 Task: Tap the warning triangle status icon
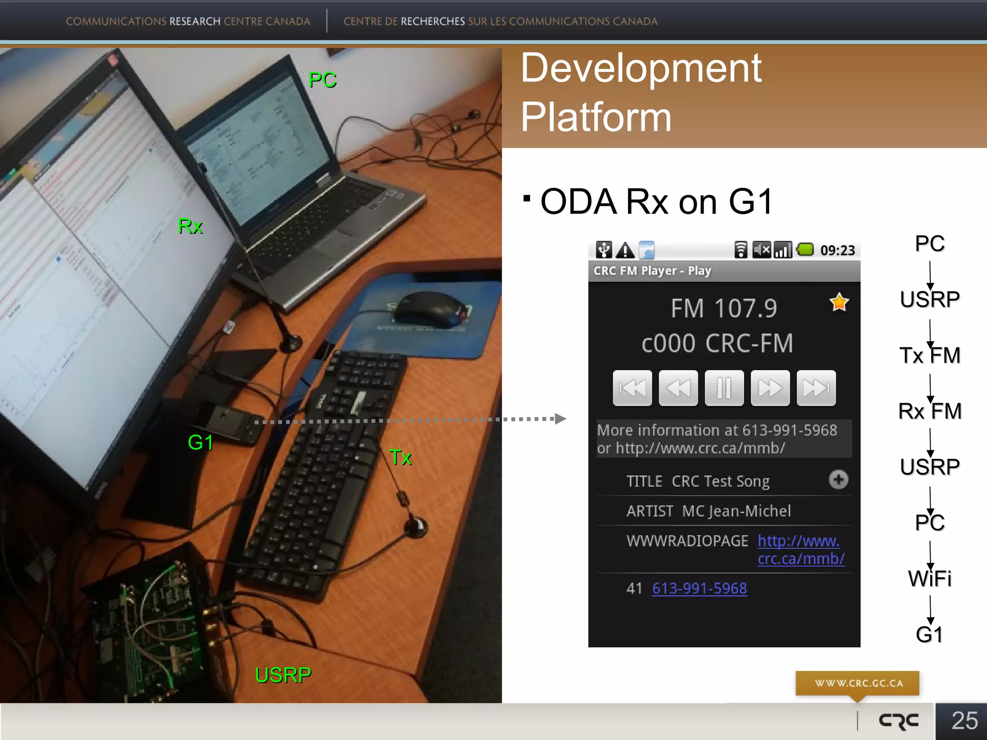pos(625,250)
